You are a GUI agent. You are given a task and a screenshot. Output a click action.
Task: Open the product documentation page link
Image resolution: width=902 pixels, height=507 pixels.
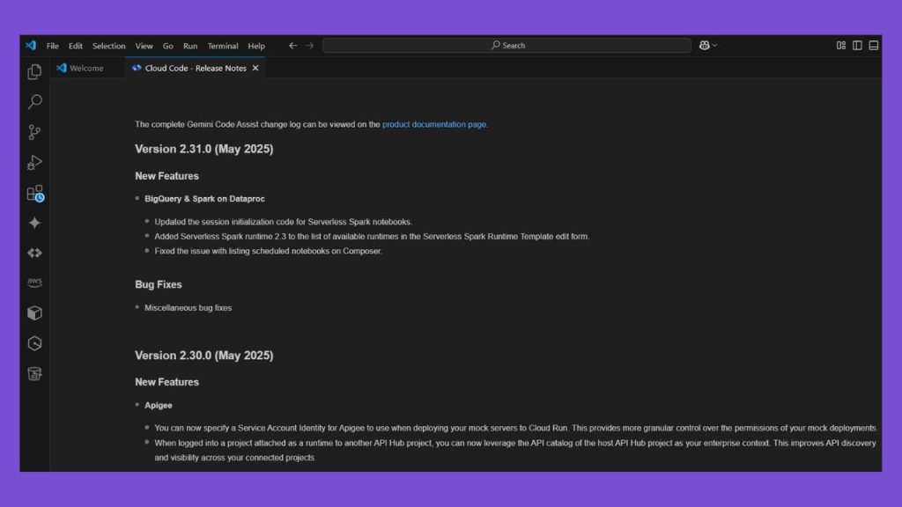pyautogui.click(x=433, y=124)
